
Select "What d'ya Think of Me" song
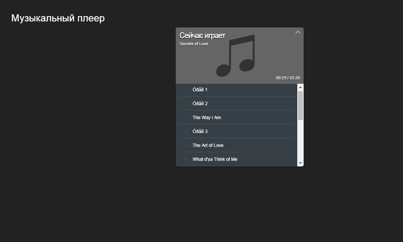(x=215, y=159)
